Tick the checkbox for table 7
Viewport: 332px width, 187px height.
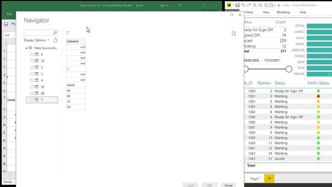(32, 100)
